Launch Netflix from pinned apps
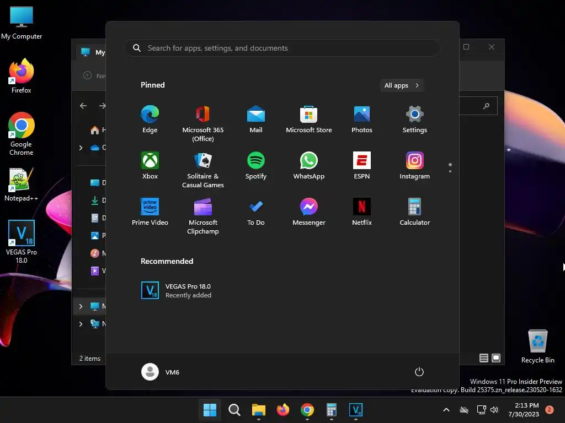Screen dimensions: 565x423 362,212
